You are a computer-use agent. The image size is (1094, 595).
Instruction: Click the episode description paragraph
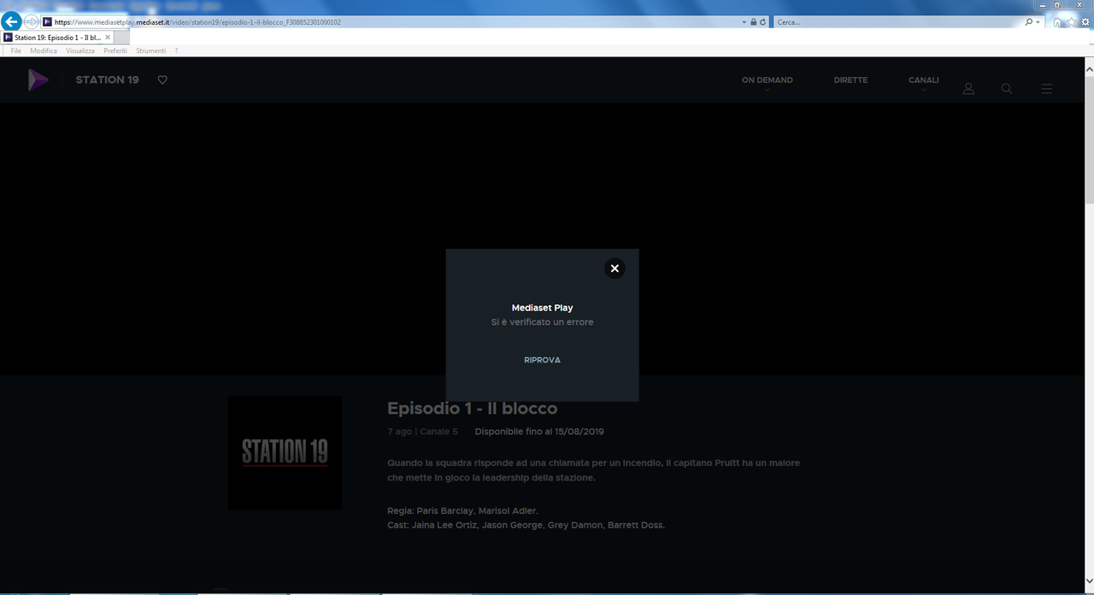593,470
